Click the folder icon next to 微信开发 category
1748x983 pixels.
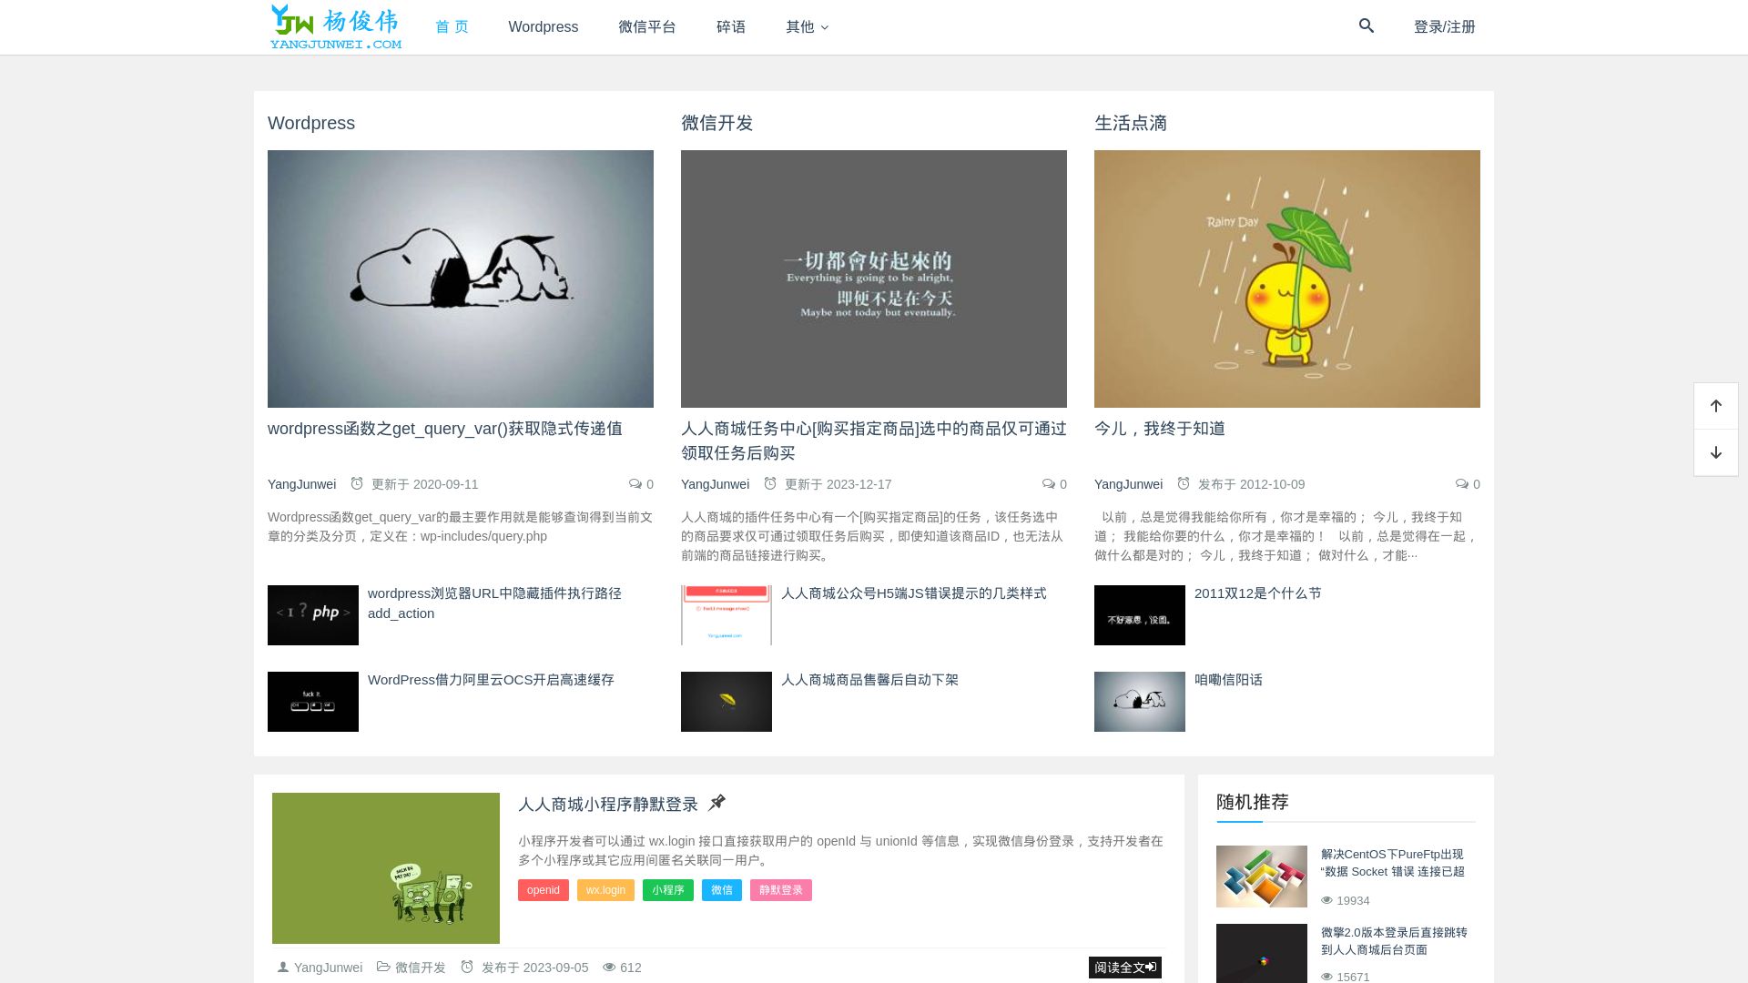(x=383, y=967)
